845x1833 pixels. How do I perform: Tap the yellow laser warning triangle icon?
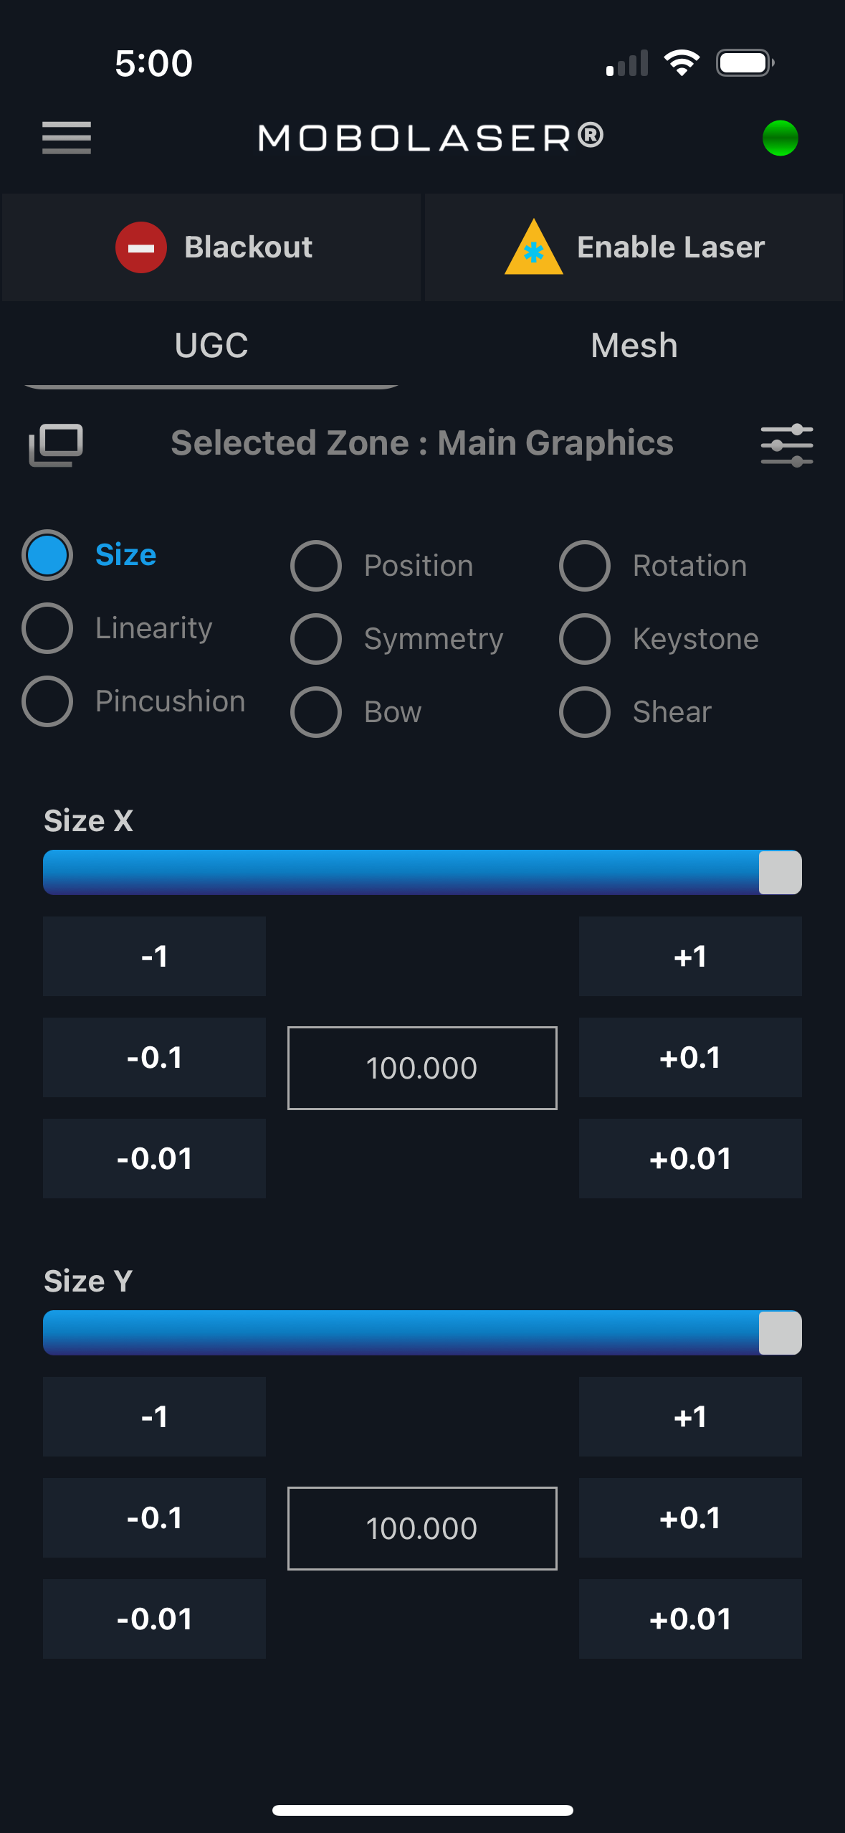533,248
